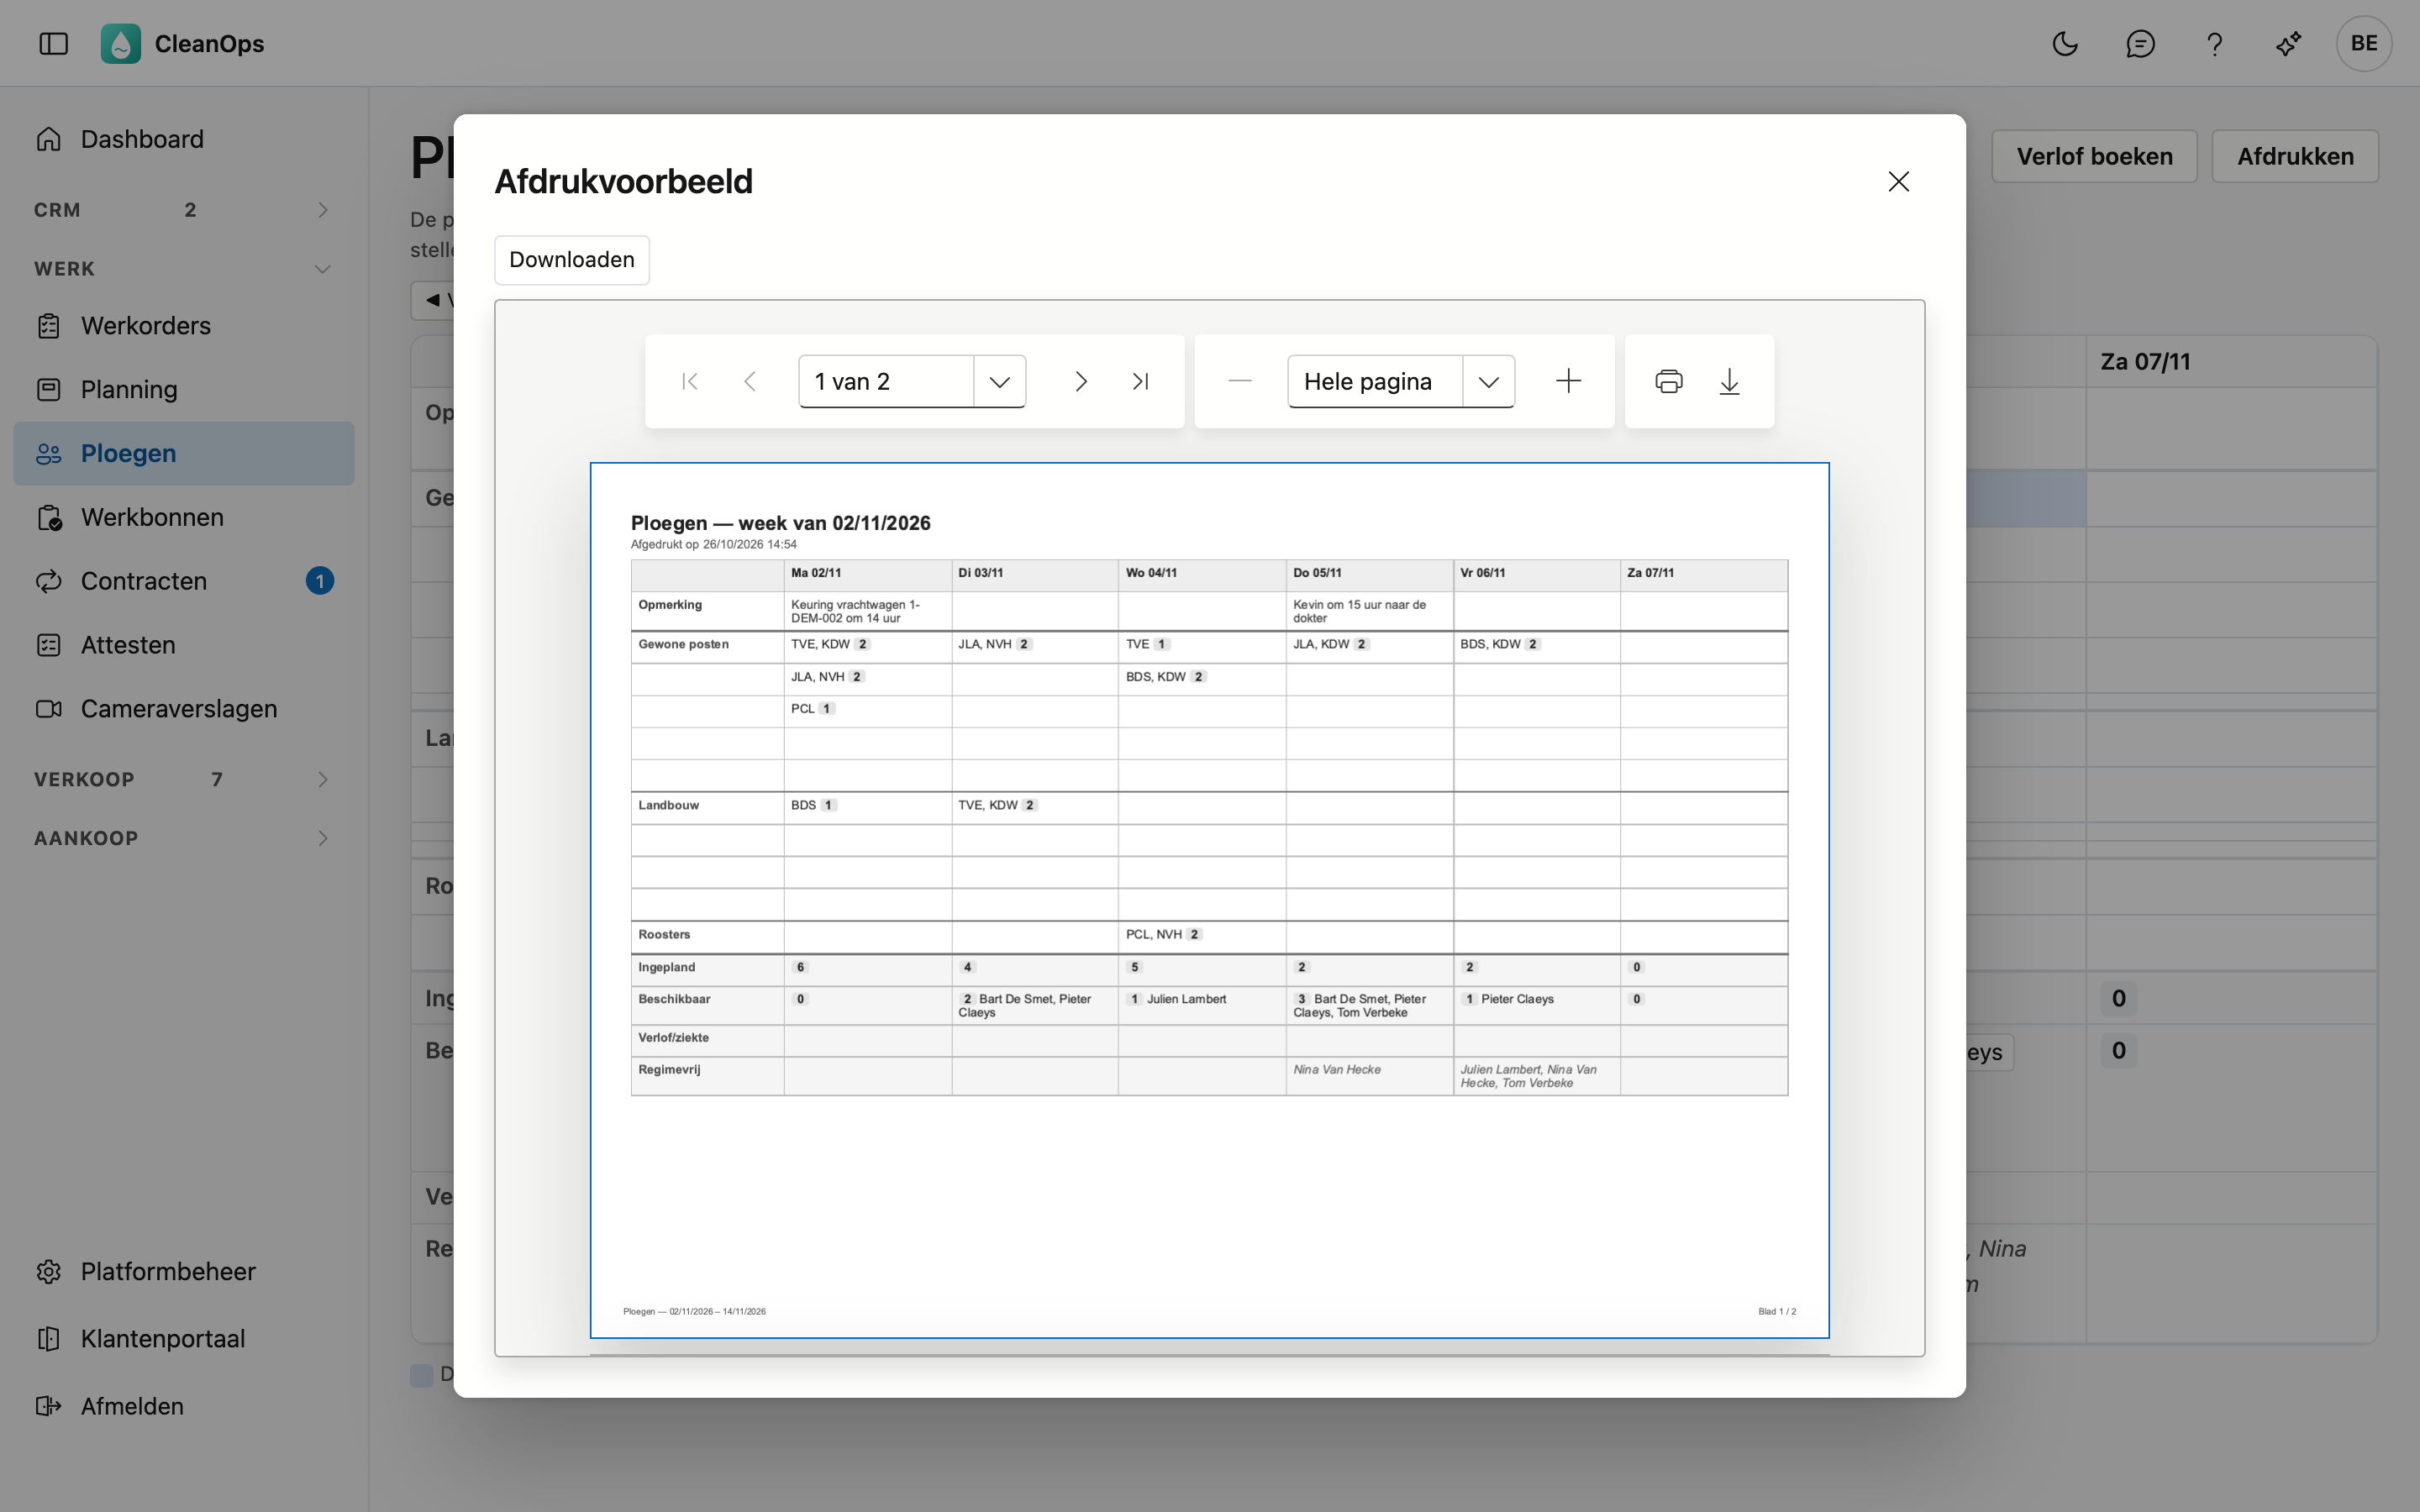
Task: Open Planning in the sidebar
Action: (184, 390)
